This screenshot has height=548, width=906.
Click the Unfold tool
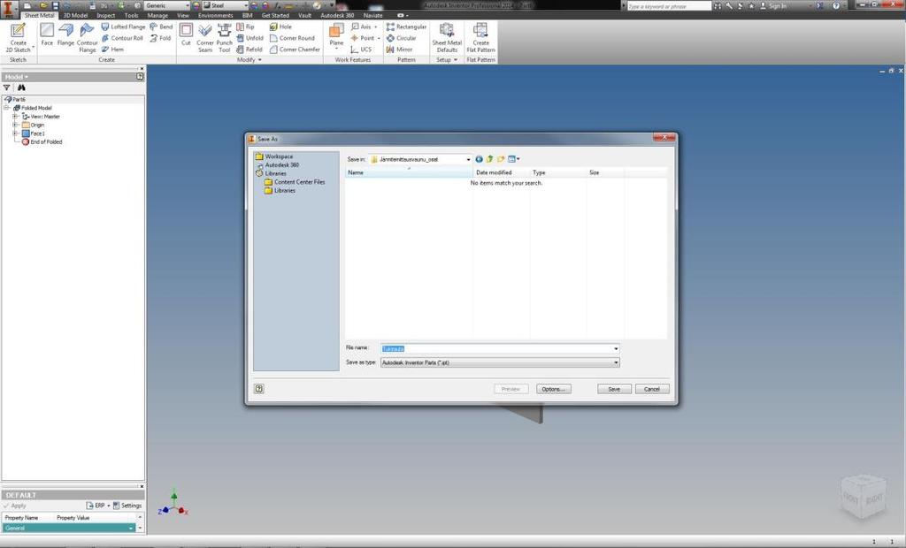click(x=250, y=38)
